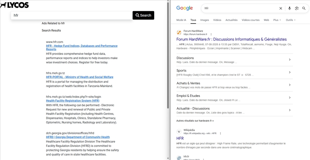Expand the Achats & Ventes chevron
310x160 pixels.
pyautogui.click(x=289, y=85)
